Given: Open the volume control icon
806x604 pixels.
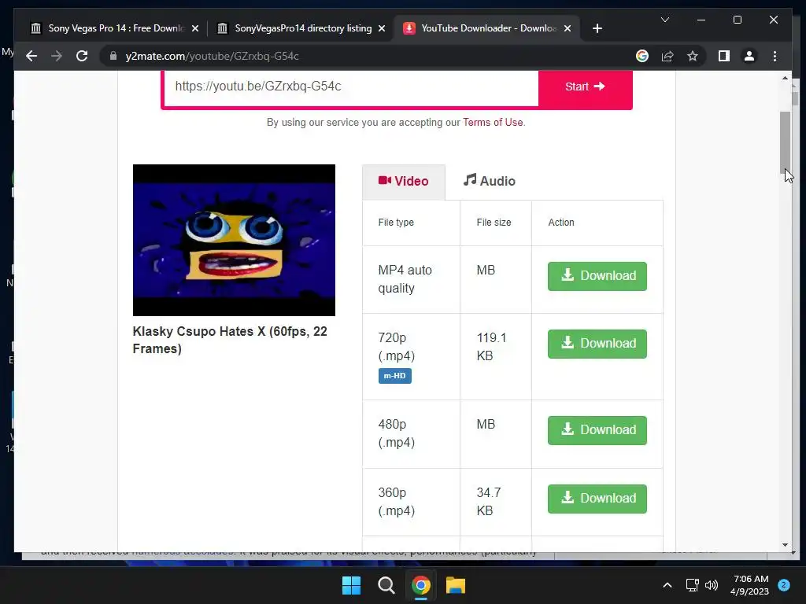Looking at the screenshot, I should 712,585.
